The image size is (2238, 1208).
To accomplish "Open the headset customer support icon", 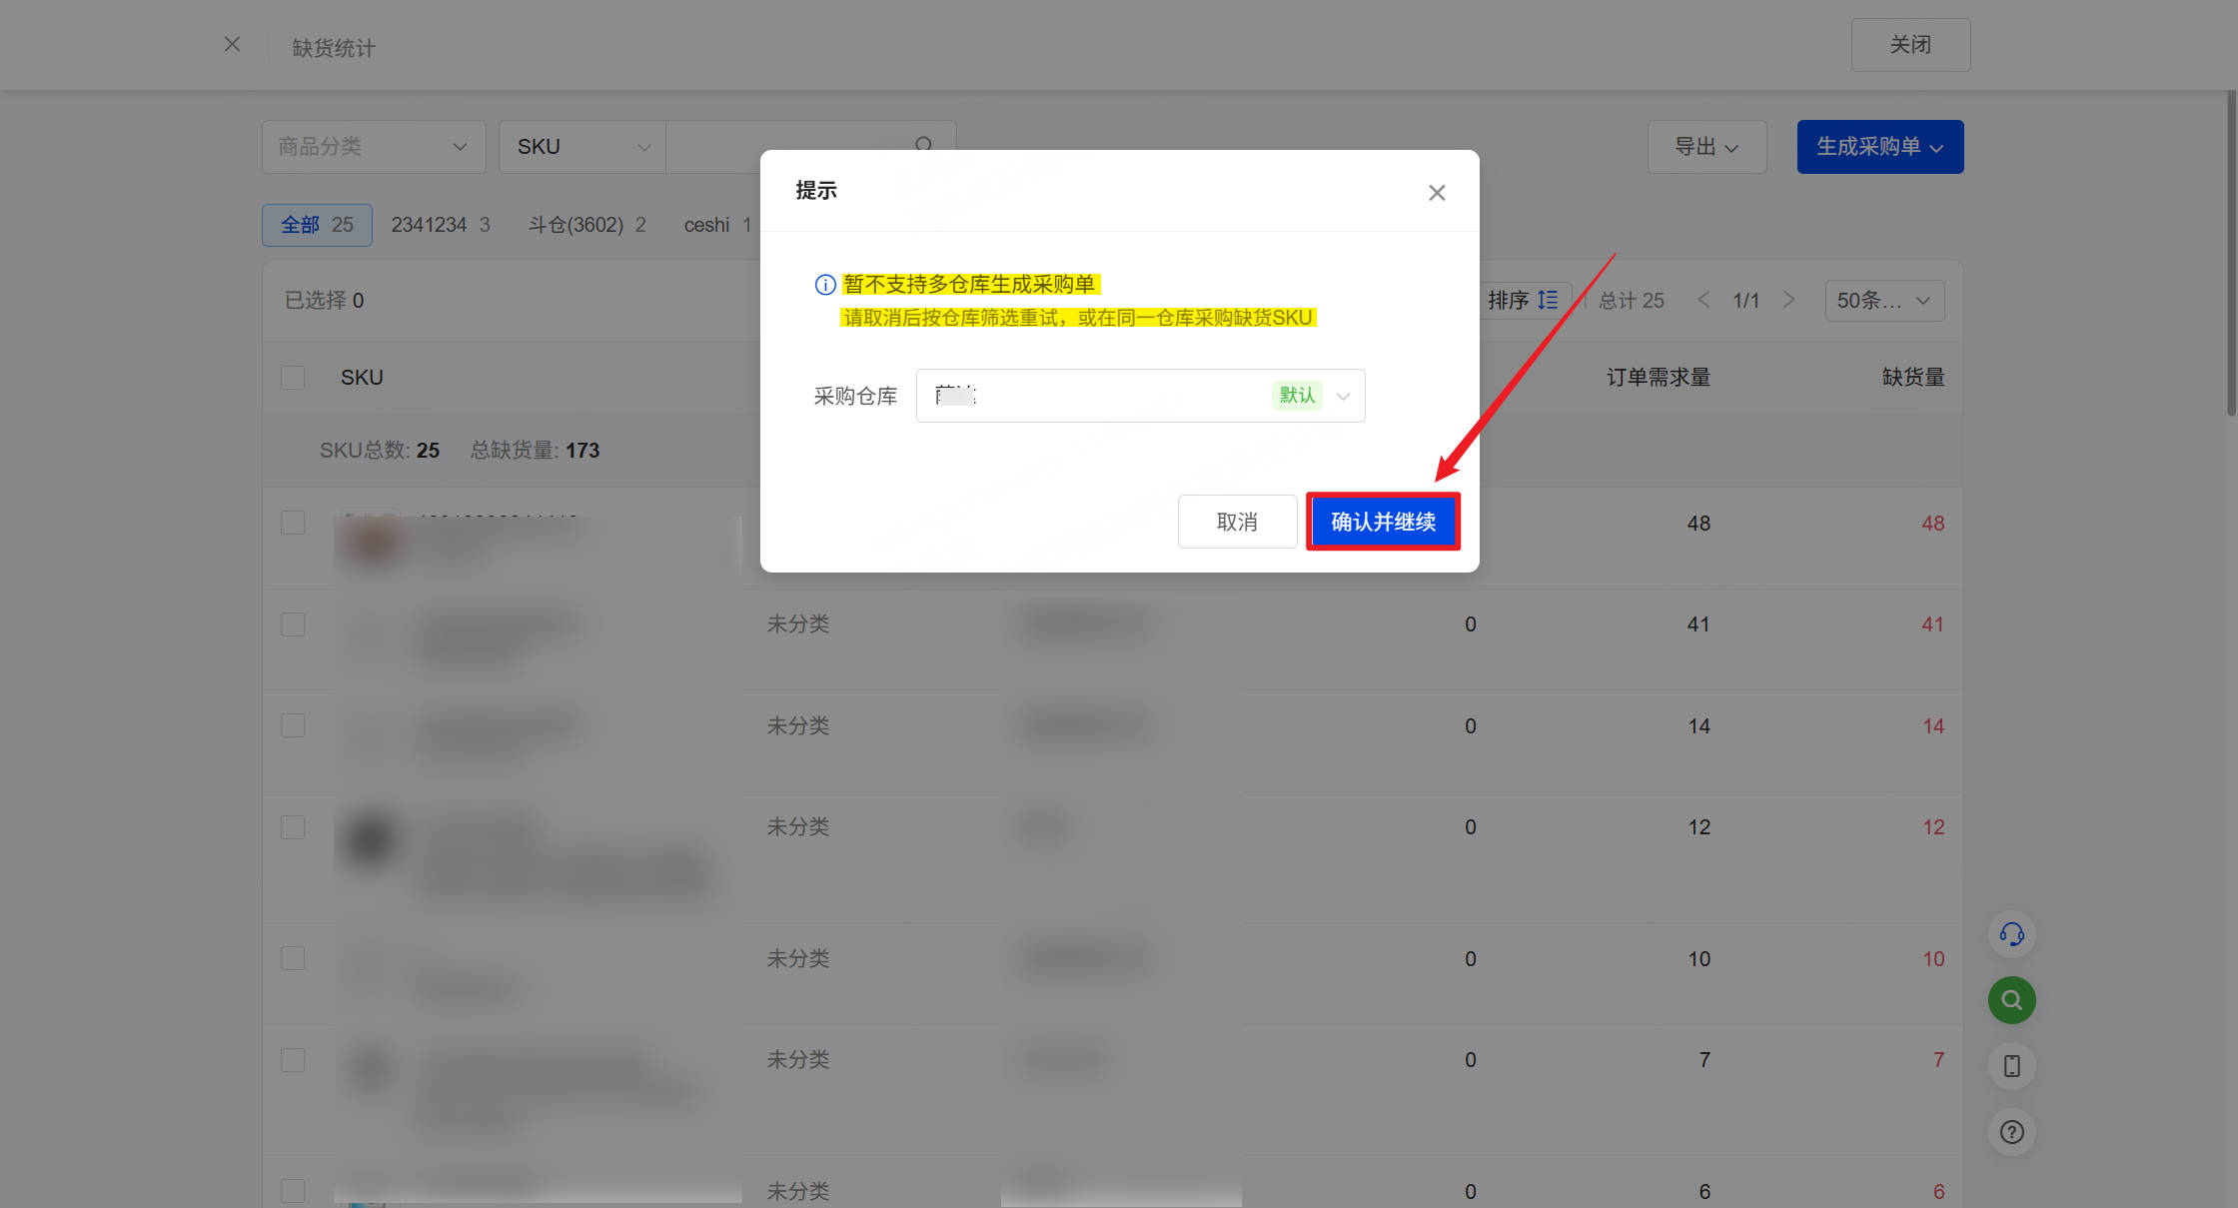I will (x=2011, y=934).
